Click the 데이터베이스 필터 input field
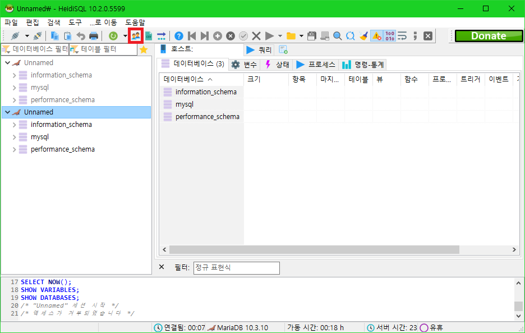525x333 pixels. [x=35, y=49]
